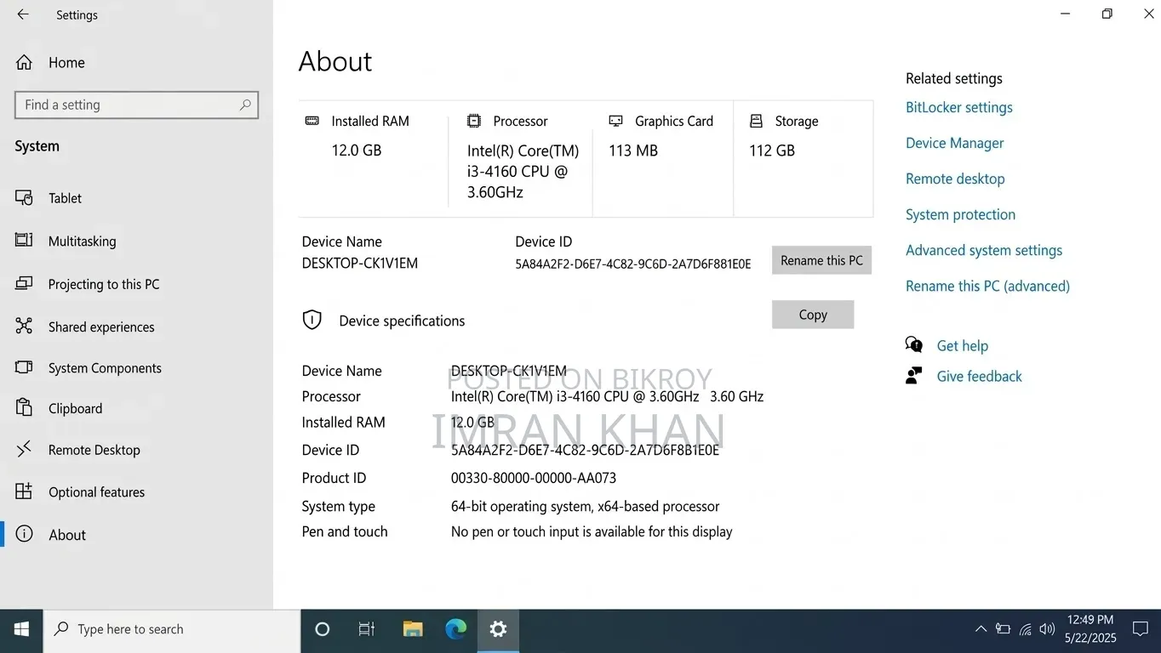Viewport: 1161px width, 653px height.
Task: Open the Windows Start menu
Action: pos(22,629)
